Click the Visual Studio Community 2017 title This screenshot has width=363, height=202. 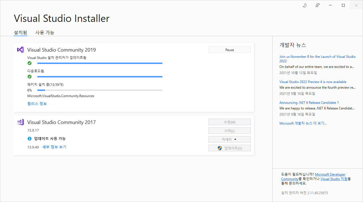(x=62, y=122)
